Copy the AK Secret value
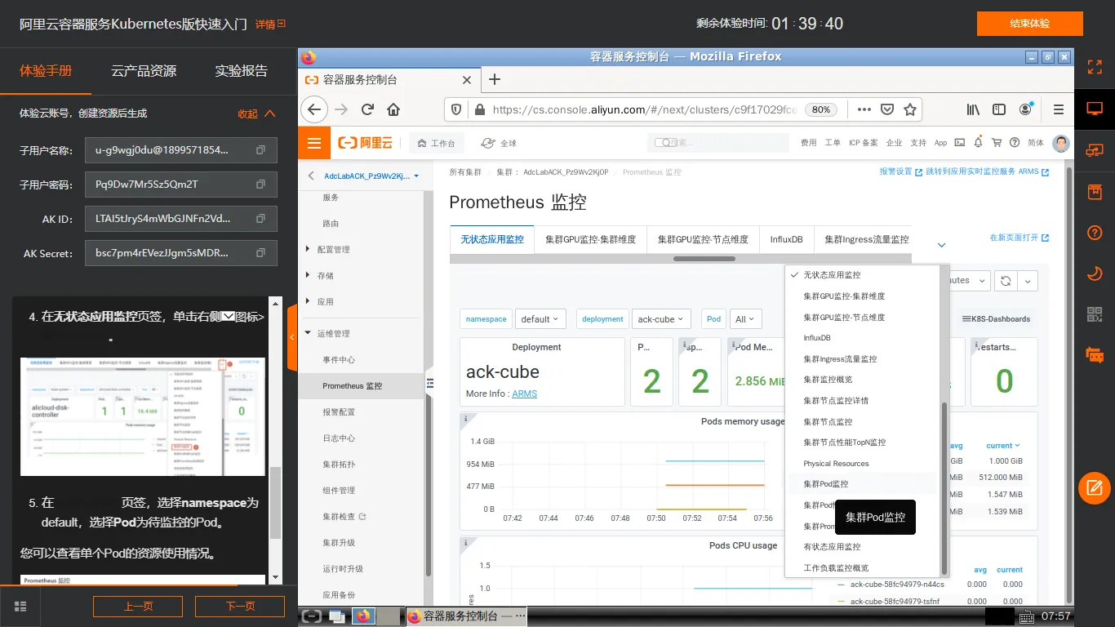Image resolution: width=1115 pixels, height=627 pixels. tap(260, 253)
